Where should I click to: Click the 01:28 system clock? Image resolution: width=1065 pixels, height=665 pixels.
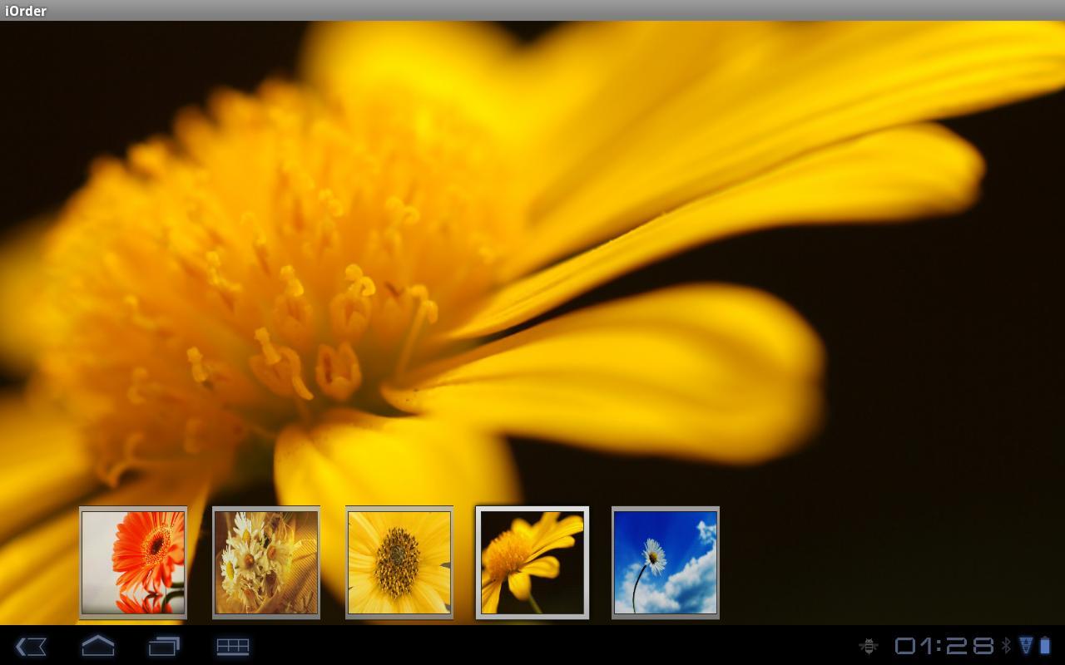(x=944, y=646)
